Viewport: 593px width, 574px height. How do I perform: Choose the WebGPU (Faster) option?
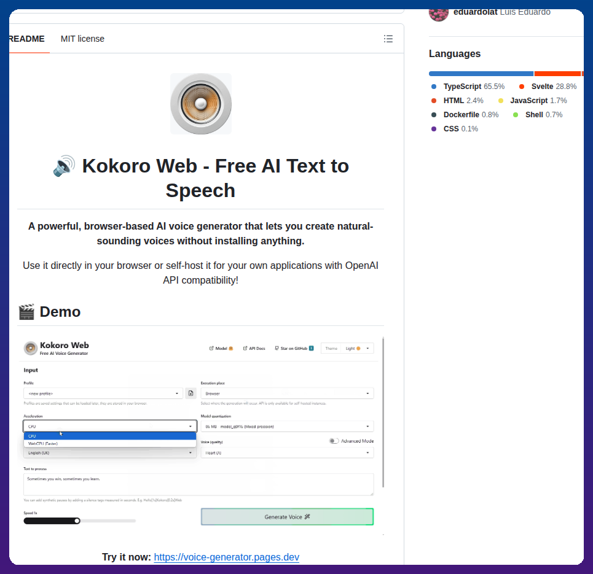click(110, 443)
